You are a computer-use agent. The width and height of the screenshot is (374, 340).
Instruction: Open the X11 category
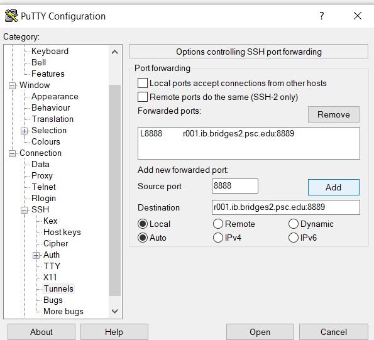click(x=50, y=278)
